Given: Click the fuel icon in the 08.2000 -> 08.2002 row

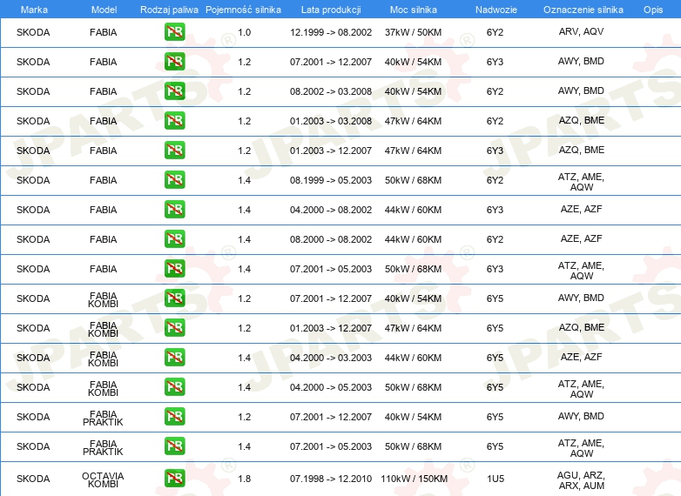Looking at the screenshot, I should click(174, 238).
